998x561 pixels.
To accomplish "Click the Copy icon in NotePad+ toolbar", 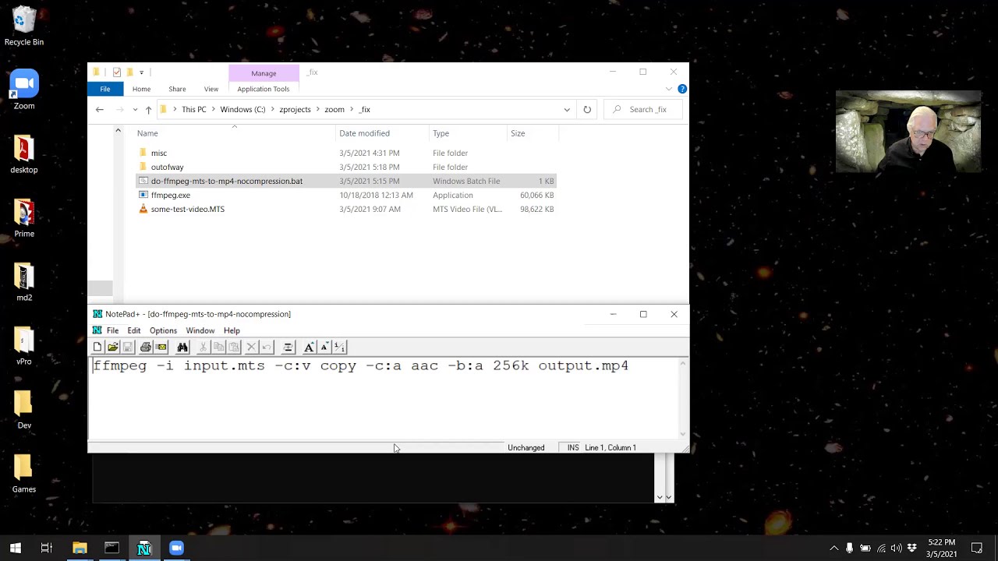I will click(x=219, y=347).
